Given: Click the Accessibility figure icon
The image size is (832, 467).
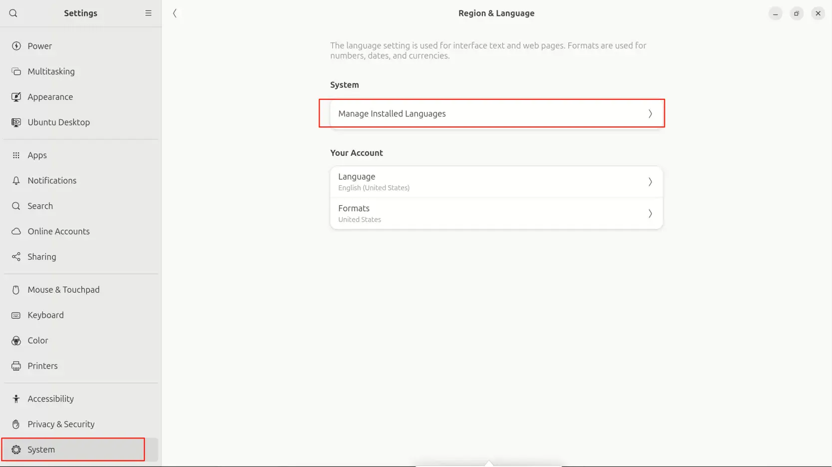Looking at the screenshot, I should (x=16, y=399).
